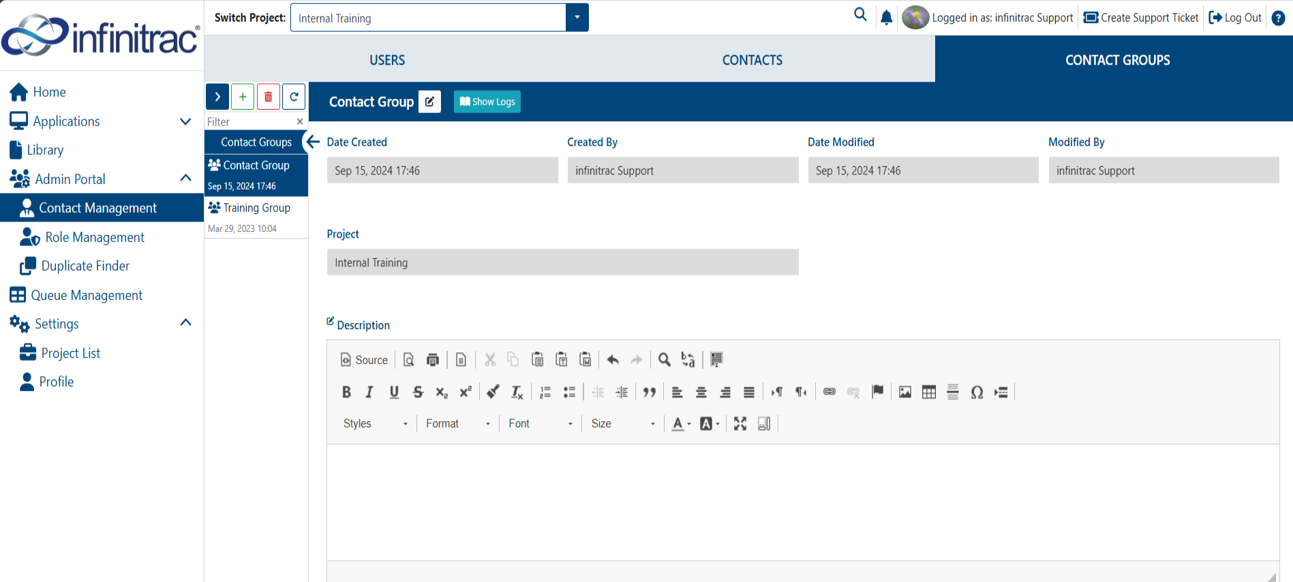Viewport: 1293px width, 582px height.
Task: Toggle Source view in the editor
Action: point(364,360)
